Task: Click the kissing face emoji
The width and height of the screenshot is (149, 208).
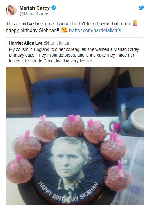Action: point(64,30)
